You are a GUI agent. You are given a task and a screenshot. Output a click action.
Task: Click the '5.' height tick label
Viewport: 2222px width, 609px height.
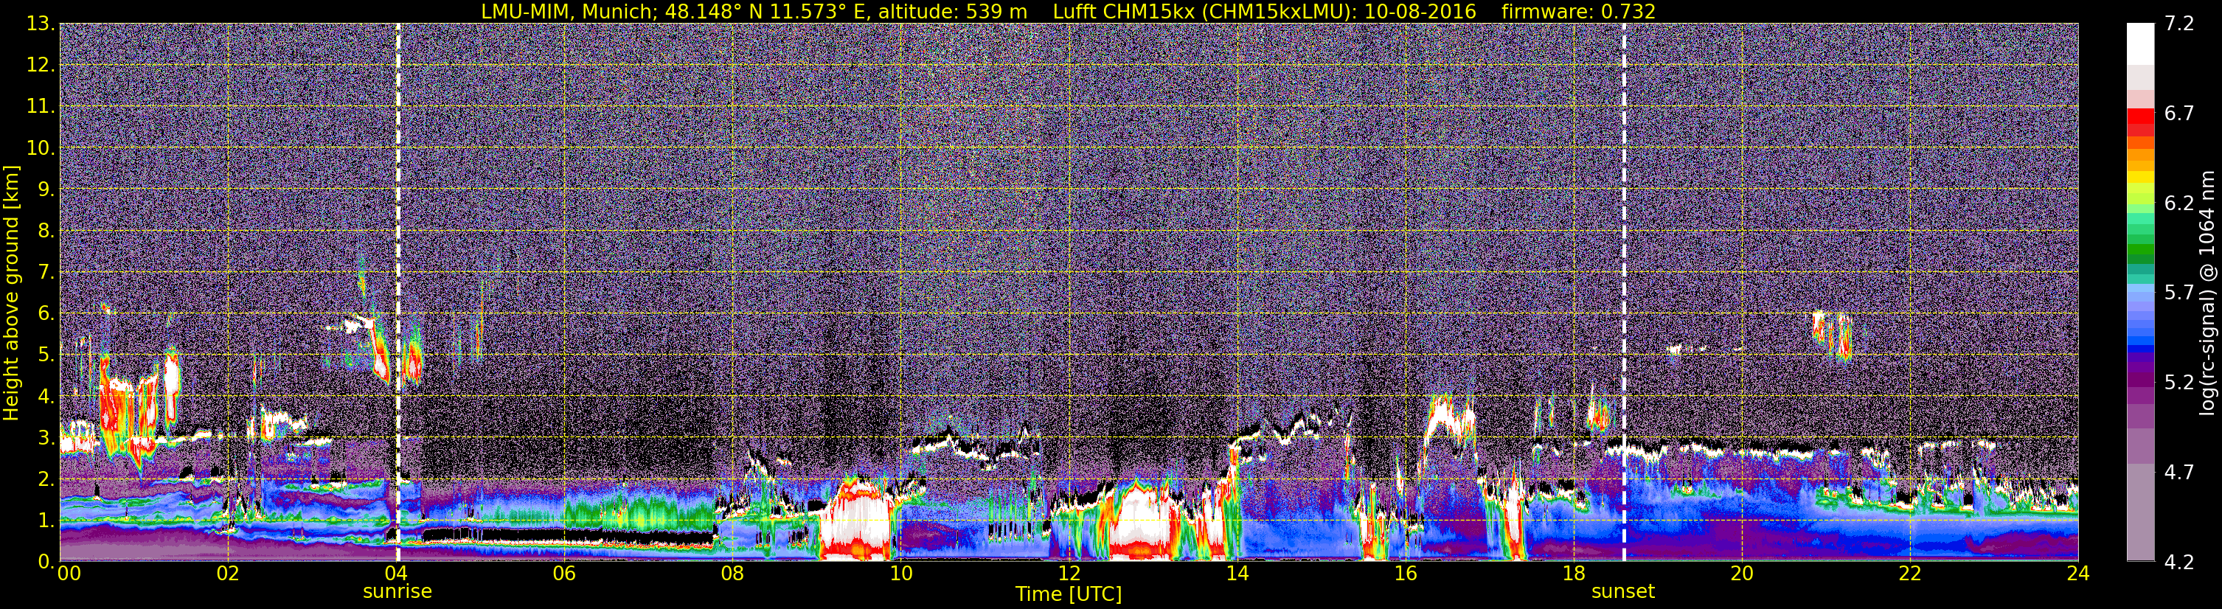(45, 355)
